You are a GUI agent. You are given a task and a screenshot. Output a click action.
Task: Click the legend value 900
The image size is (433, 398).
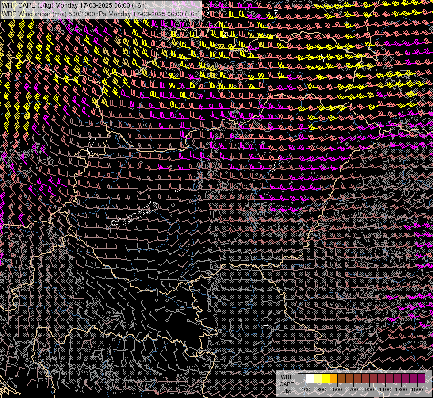(369, 390)
